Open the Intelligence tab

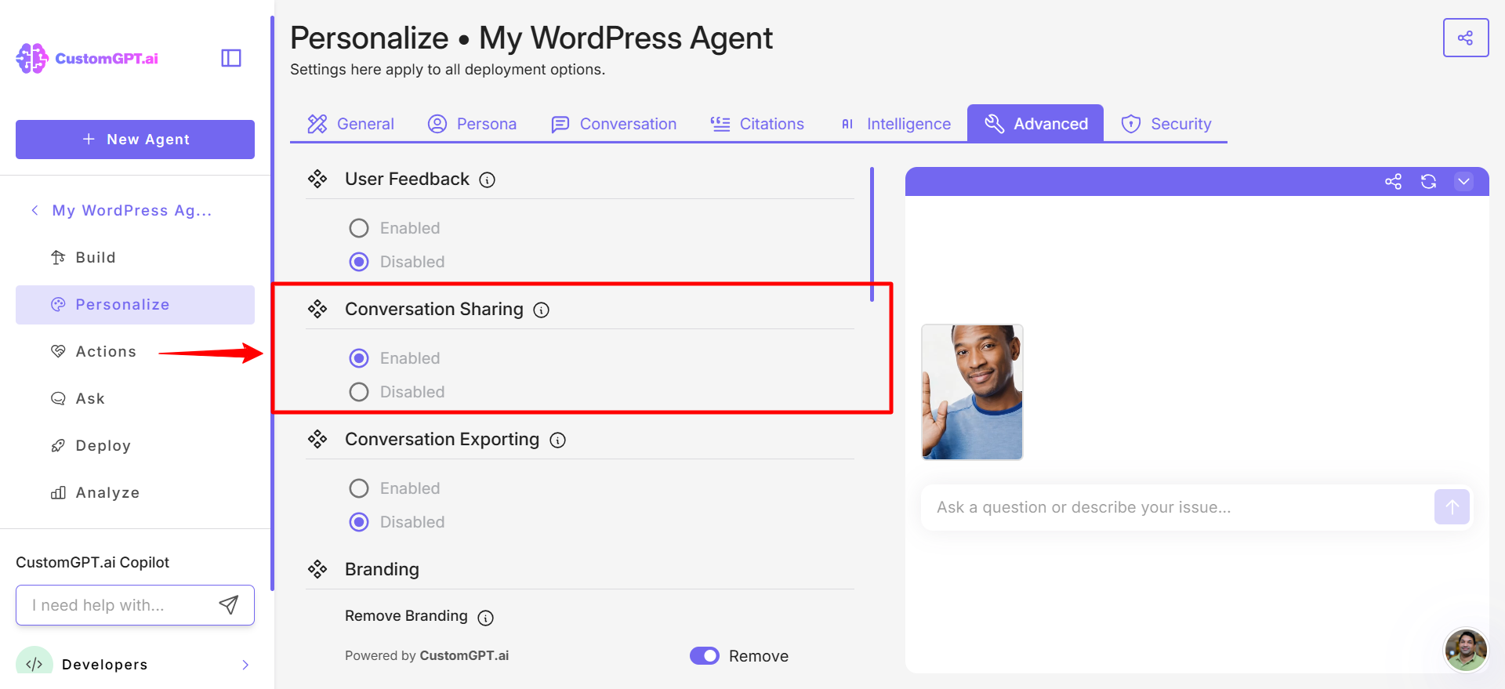click(895, 124)
